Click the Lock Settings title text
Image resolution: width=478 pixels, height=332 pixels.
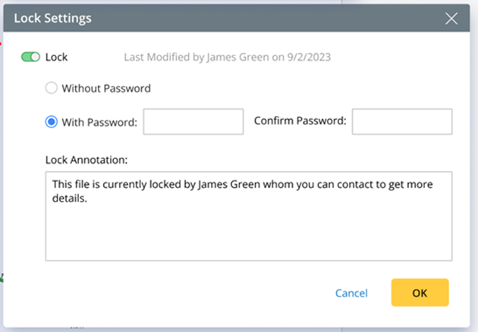pos(53,18)
